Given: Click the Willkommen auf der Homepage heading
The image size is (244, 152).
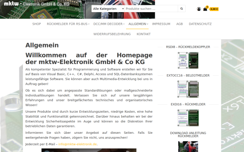Looking at the screenshot, I should (89, 58).
